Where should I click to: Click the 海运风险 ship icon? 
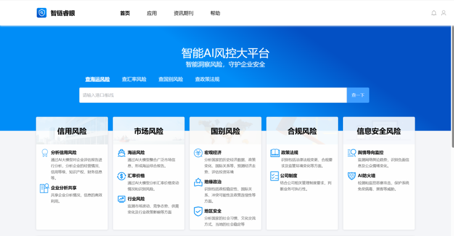tap(121, 153)
